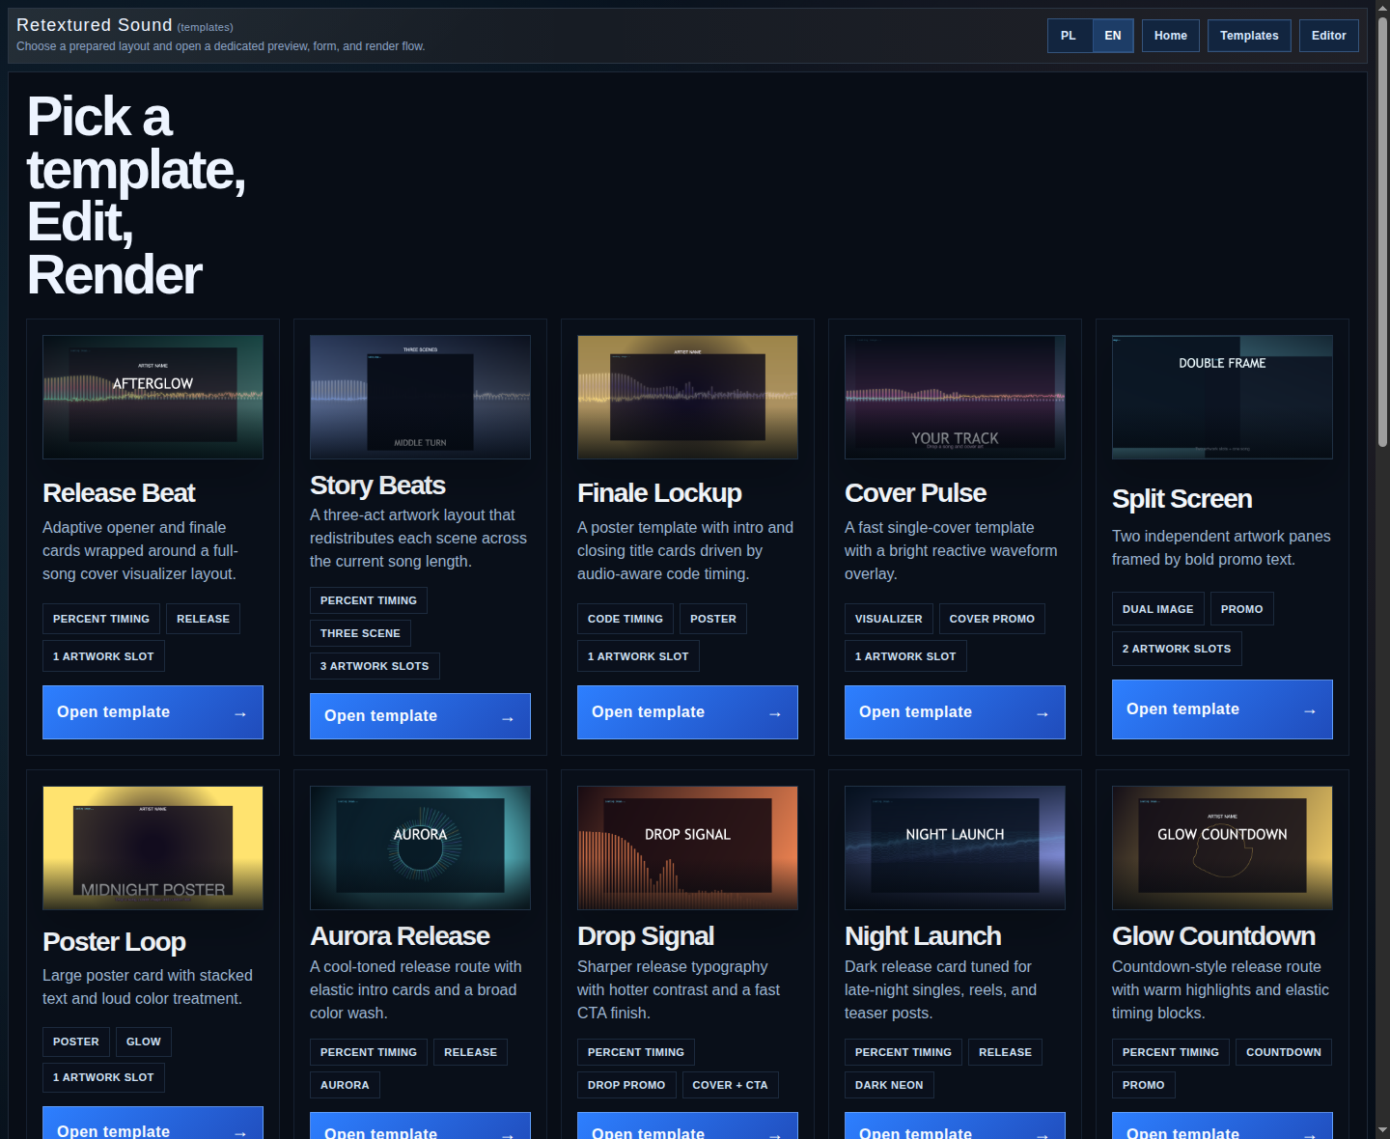The image size is (1390, 1139).
Task: Open the Editor nav item
Action: coord(1329,36)
